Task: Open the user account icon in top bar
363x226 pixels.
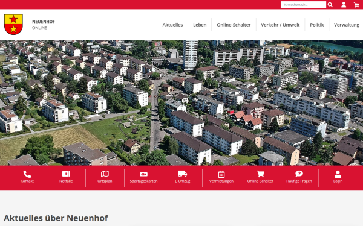Action: 344,5
